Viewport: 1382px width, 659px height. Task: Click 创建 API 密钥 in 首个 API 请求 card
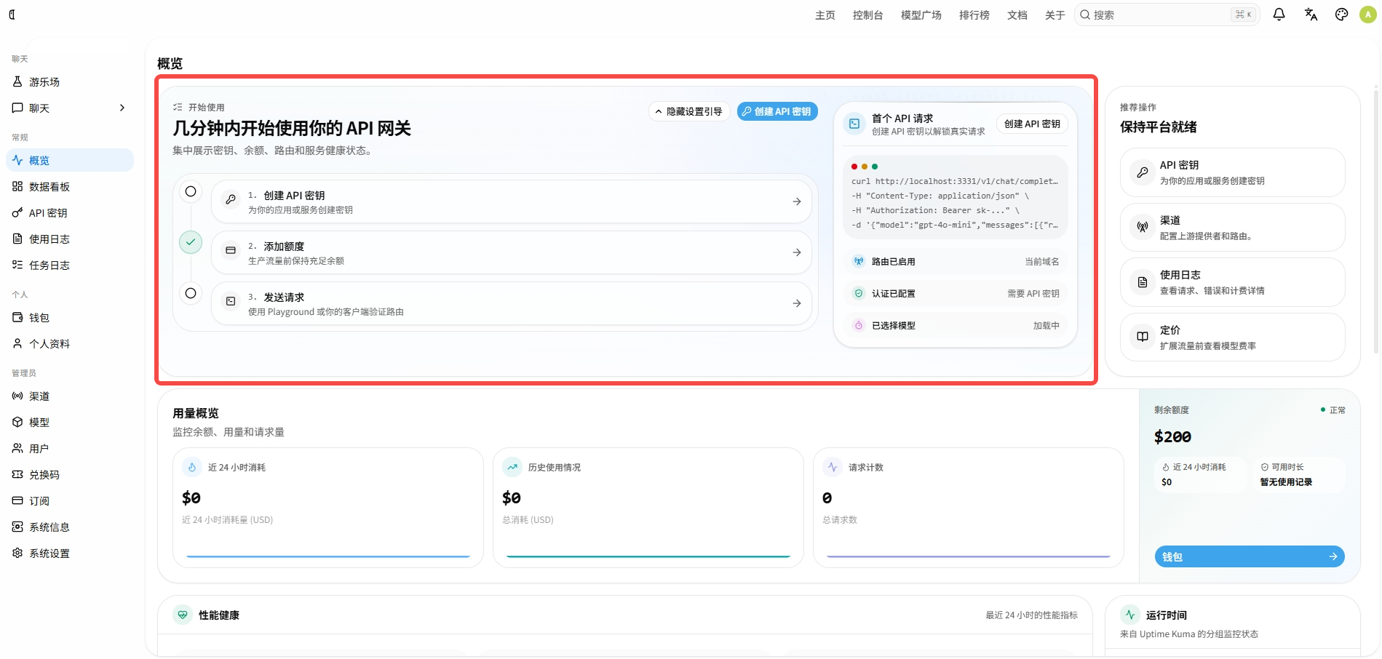1032,124
